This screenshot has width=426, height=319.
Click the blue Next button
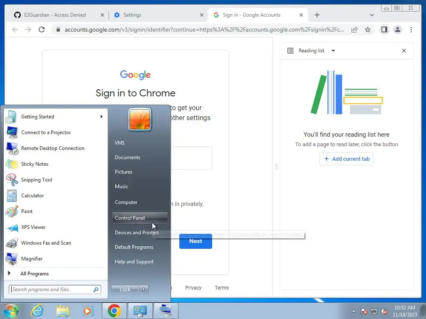[x=196, y=241]
